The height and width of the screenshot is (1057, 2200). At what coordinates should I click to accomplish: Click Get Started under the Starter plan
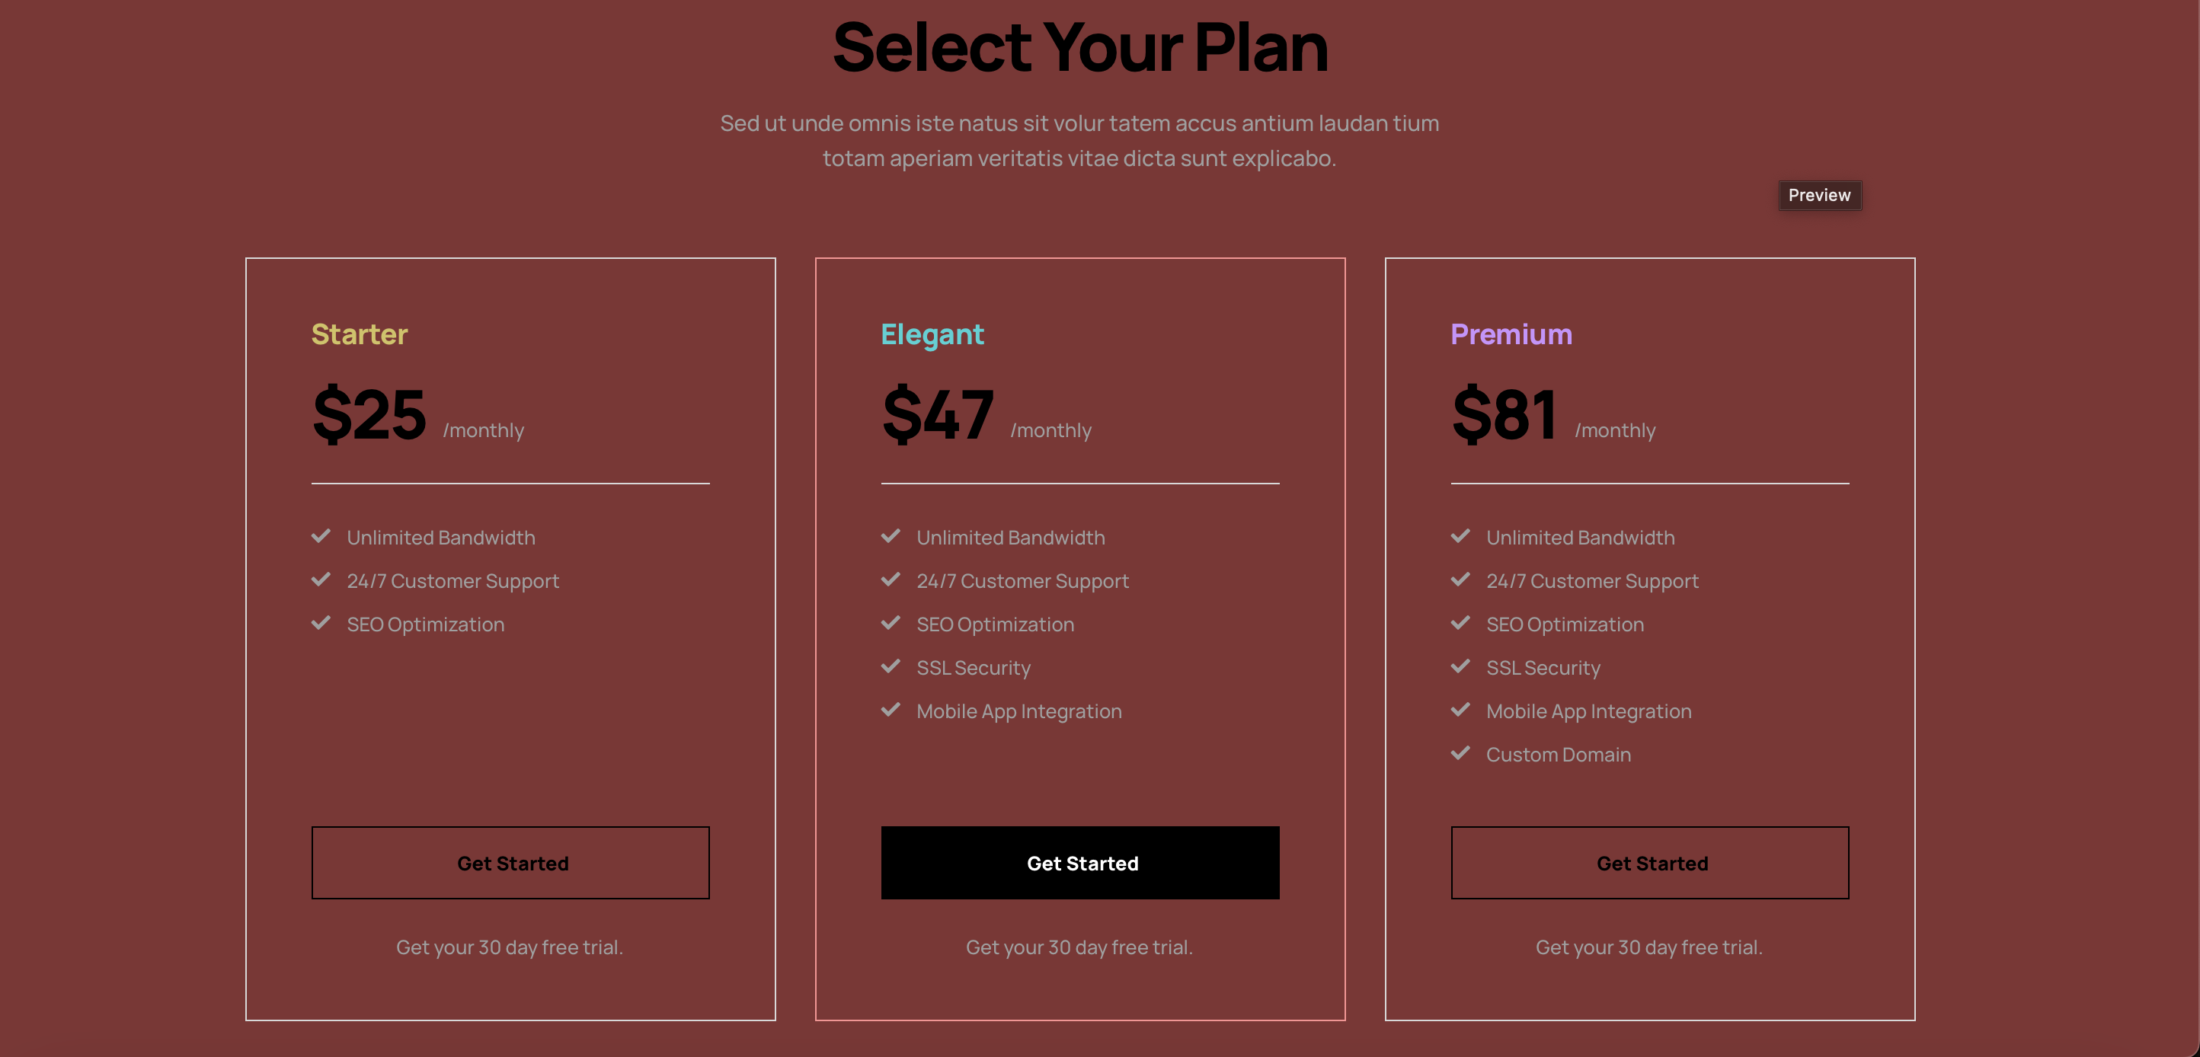point(510,862)
